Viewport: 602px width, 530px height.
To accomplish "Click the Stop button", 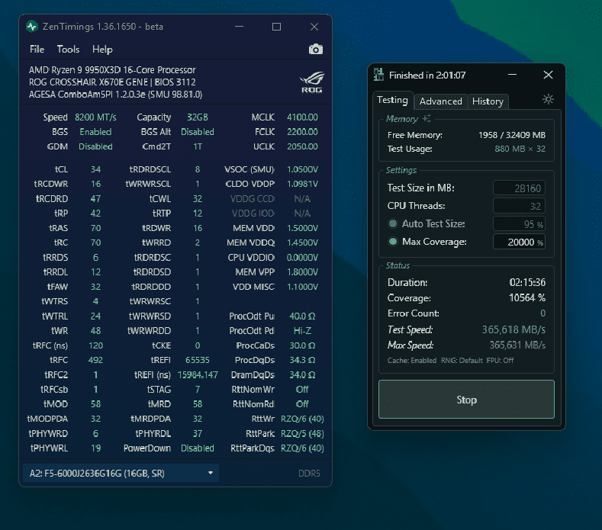I will click(x=466, y=400).
